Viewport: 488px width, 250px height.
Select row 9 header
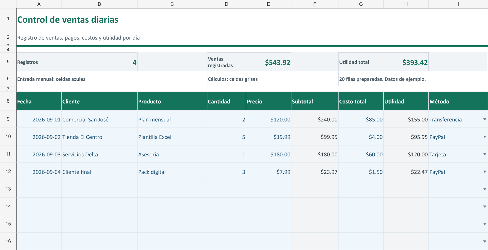(x=8, y=119)
